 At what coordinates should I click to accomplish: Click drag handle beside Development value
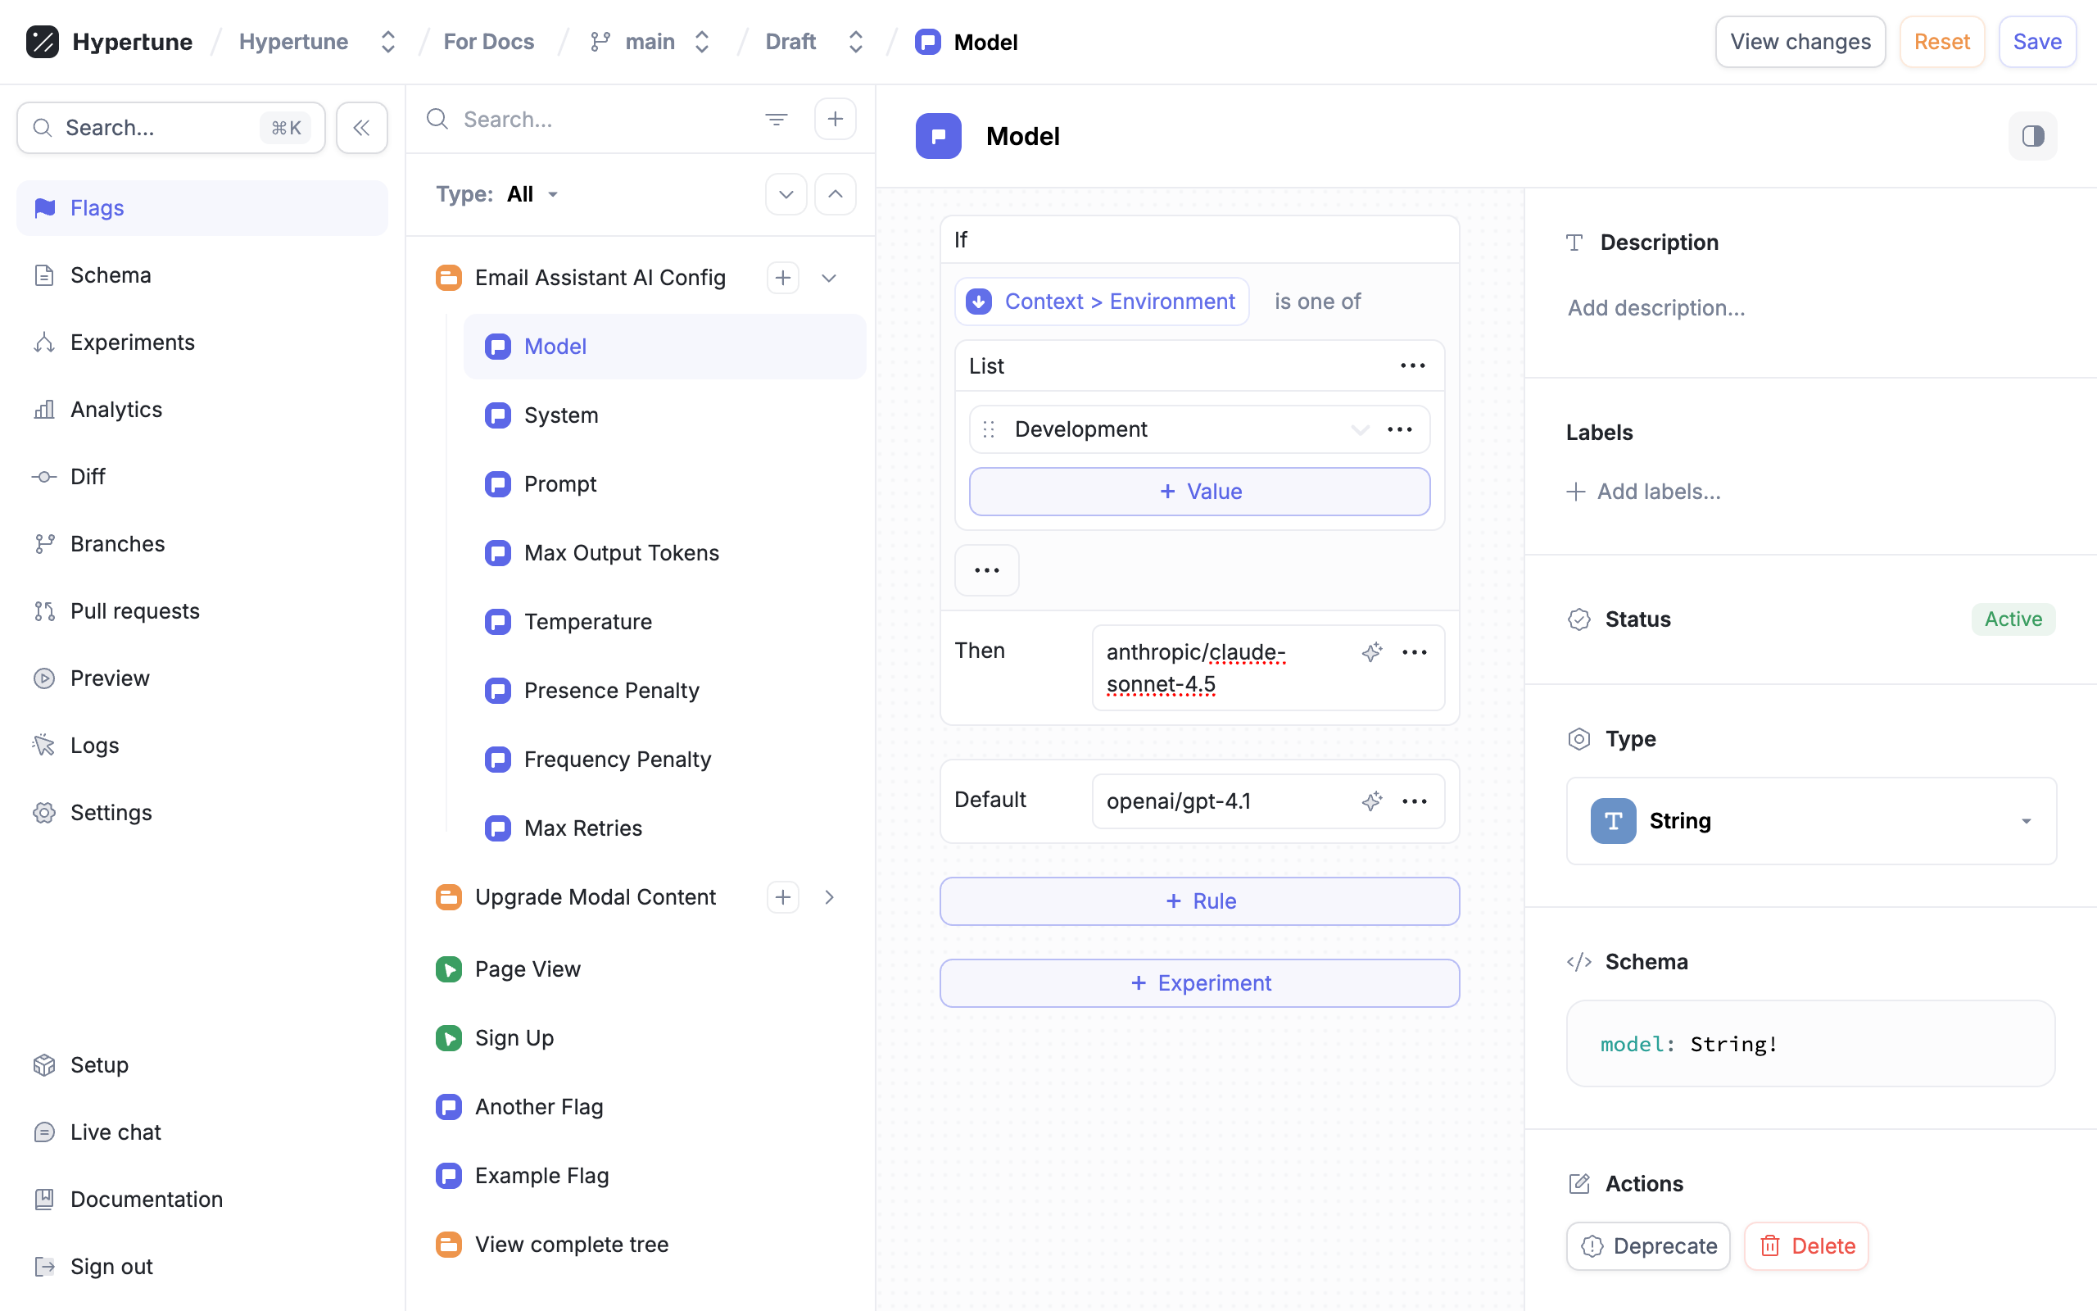pos(989,429)
